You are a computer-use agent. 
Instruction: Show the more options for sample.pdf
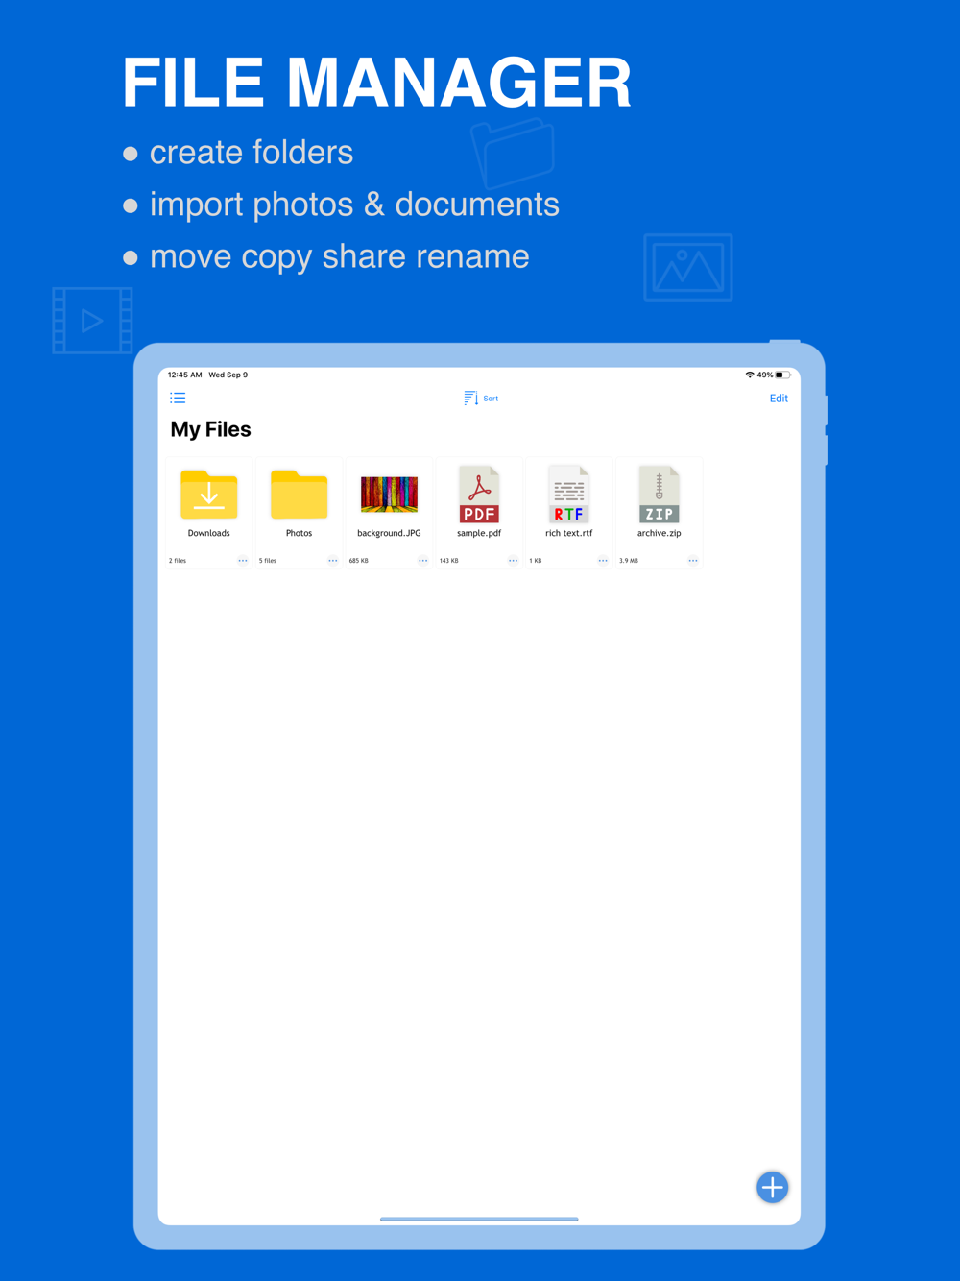click(513, 561)
